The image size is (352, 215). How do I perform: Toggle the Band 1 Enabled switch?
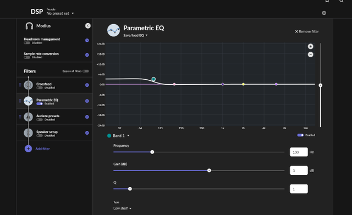point(300,135)
